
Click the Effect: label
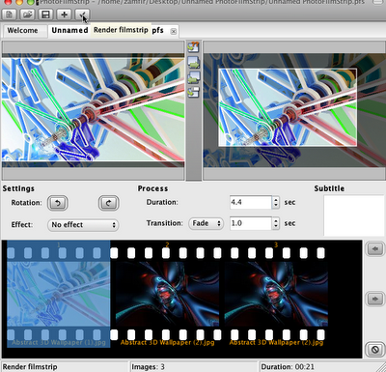pyautogui.click(x=22, y=224)
